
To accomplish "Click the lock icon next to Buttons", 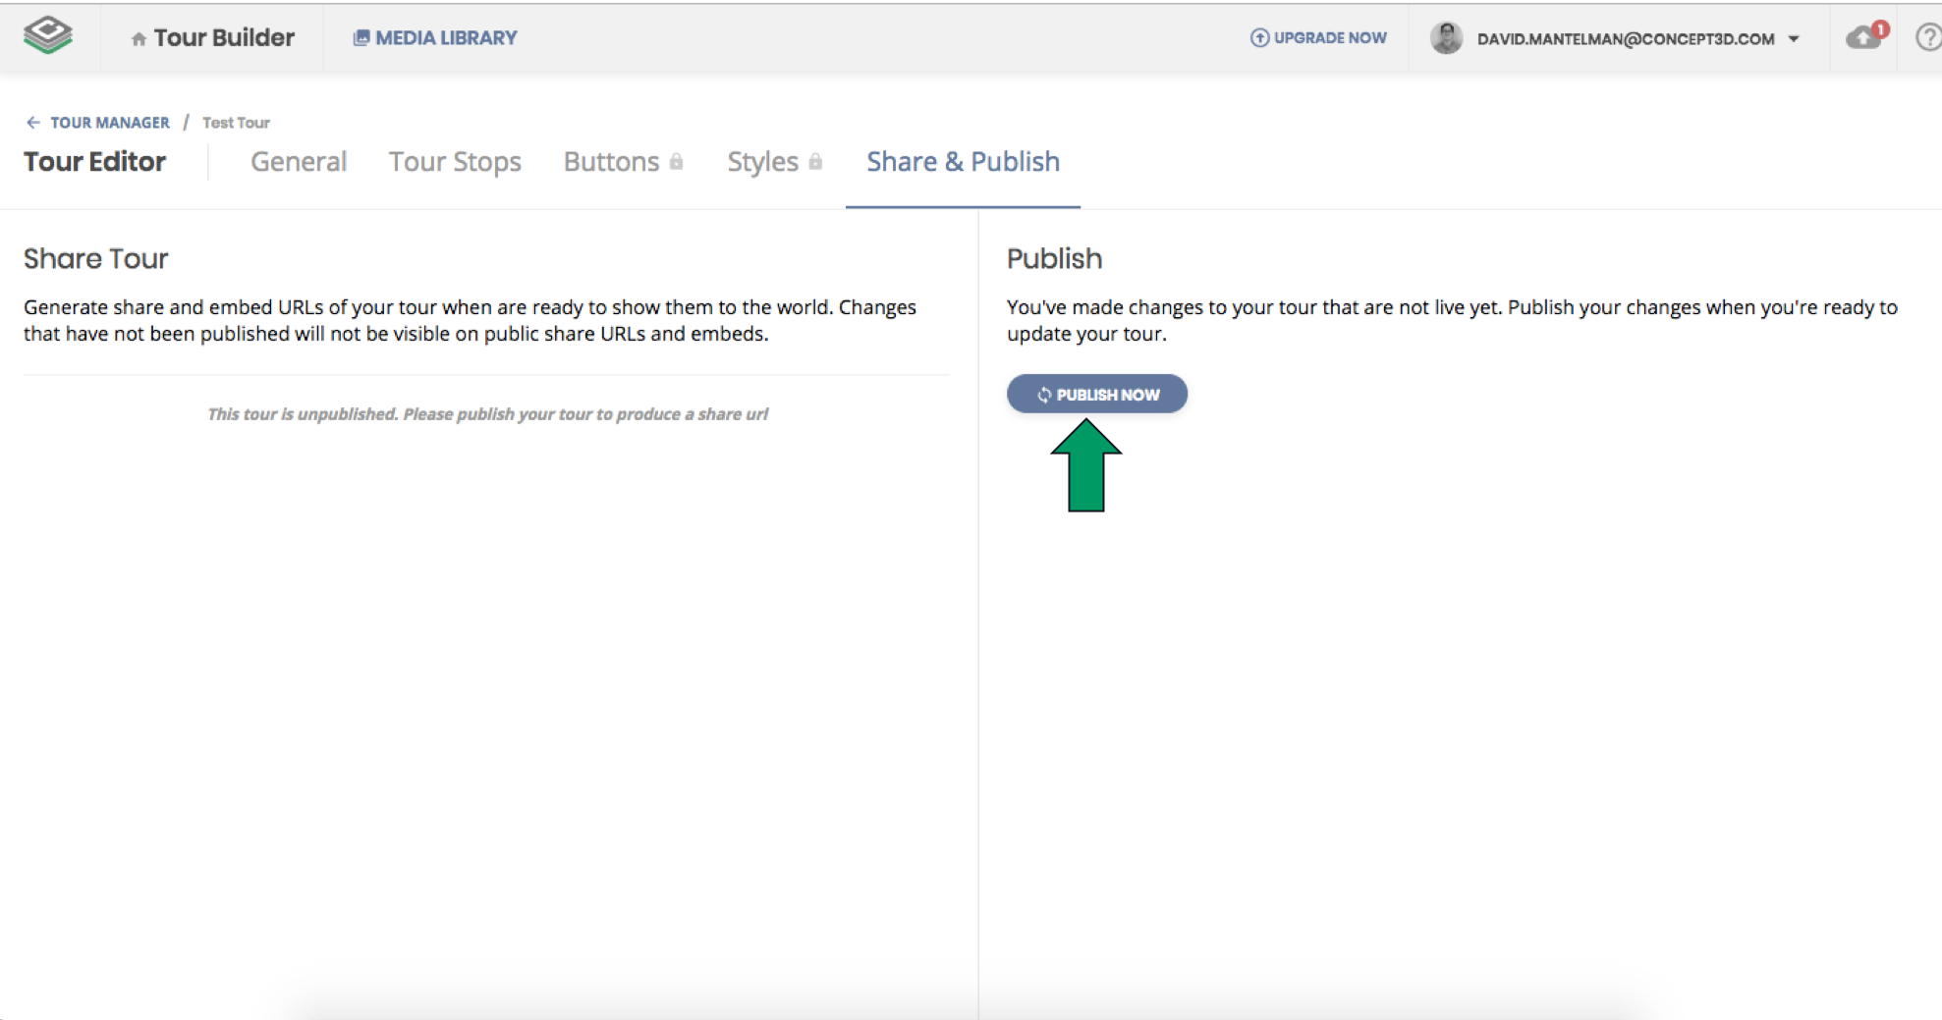I will [x=677, y=162].
